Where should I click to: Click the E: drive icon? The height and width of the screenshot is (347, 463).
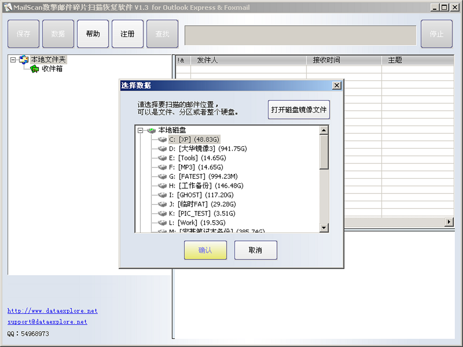click(x=163, y=158)
